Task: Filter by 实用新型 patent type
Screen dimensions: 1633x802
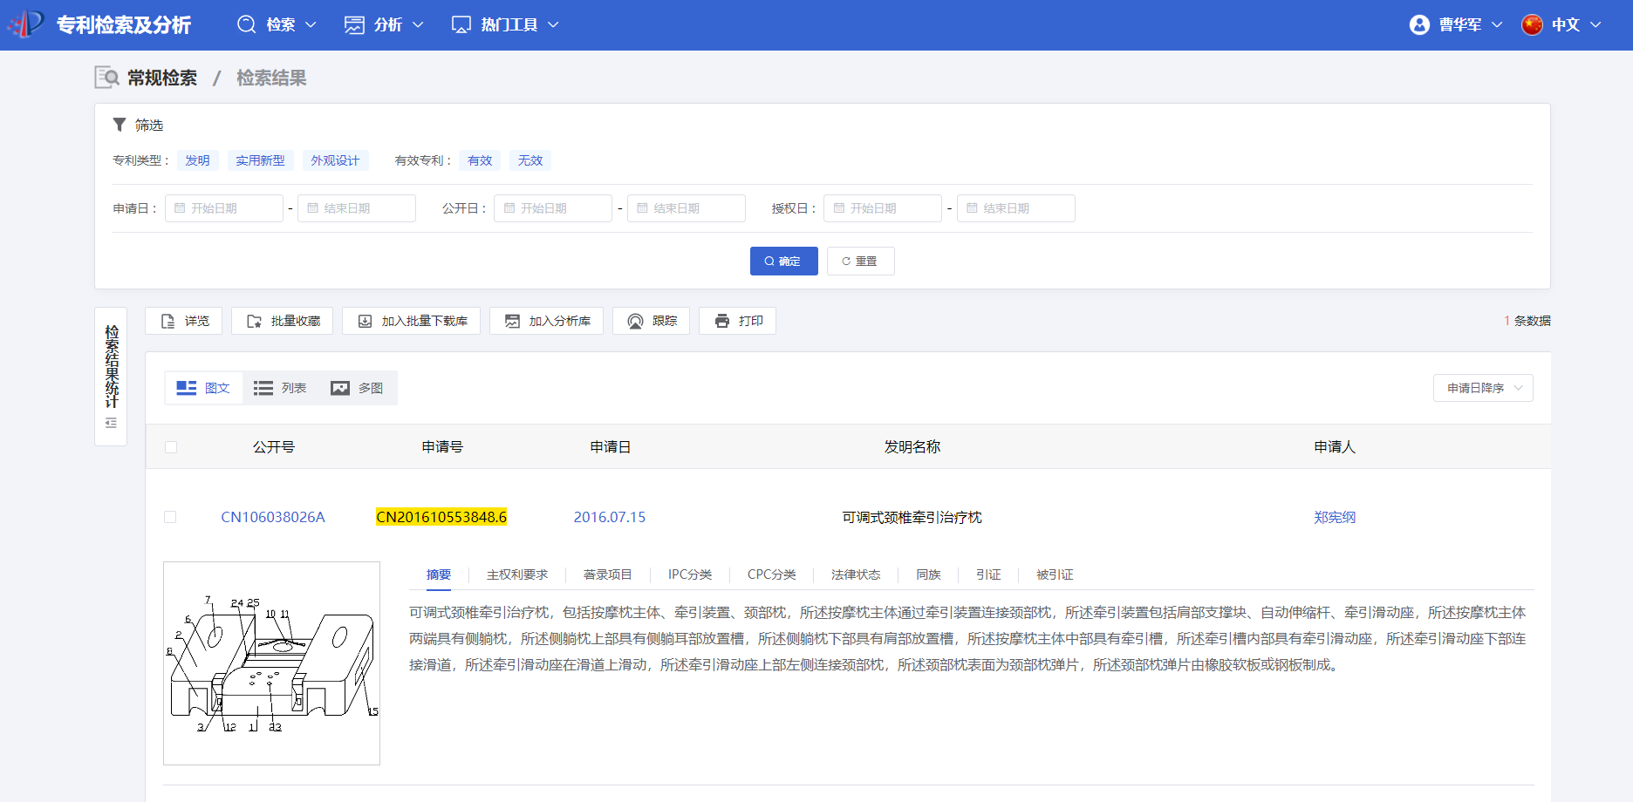Action: (260, 160)
